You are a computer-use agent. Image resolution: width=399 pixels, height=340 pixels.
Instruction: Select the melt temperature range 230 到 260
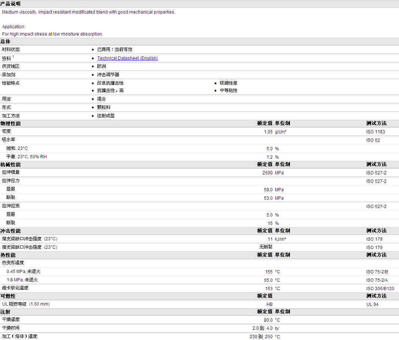(x=261, y=337)
